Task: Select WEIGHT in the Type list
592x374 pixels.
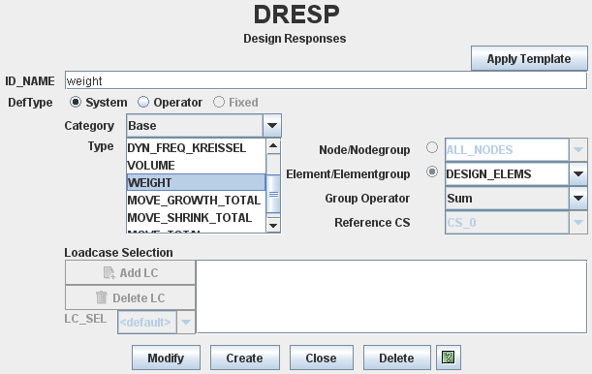Action: (197, 183)
